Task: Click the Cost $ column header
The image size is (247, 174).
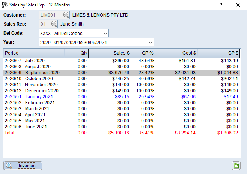Action: (176, 53)
